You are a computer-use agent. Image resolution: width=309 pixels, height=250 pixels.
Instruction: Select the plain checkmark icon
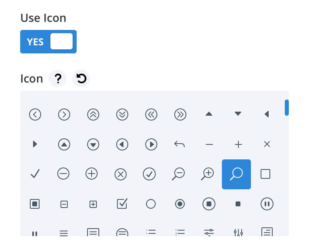click(x=35, y=174)
